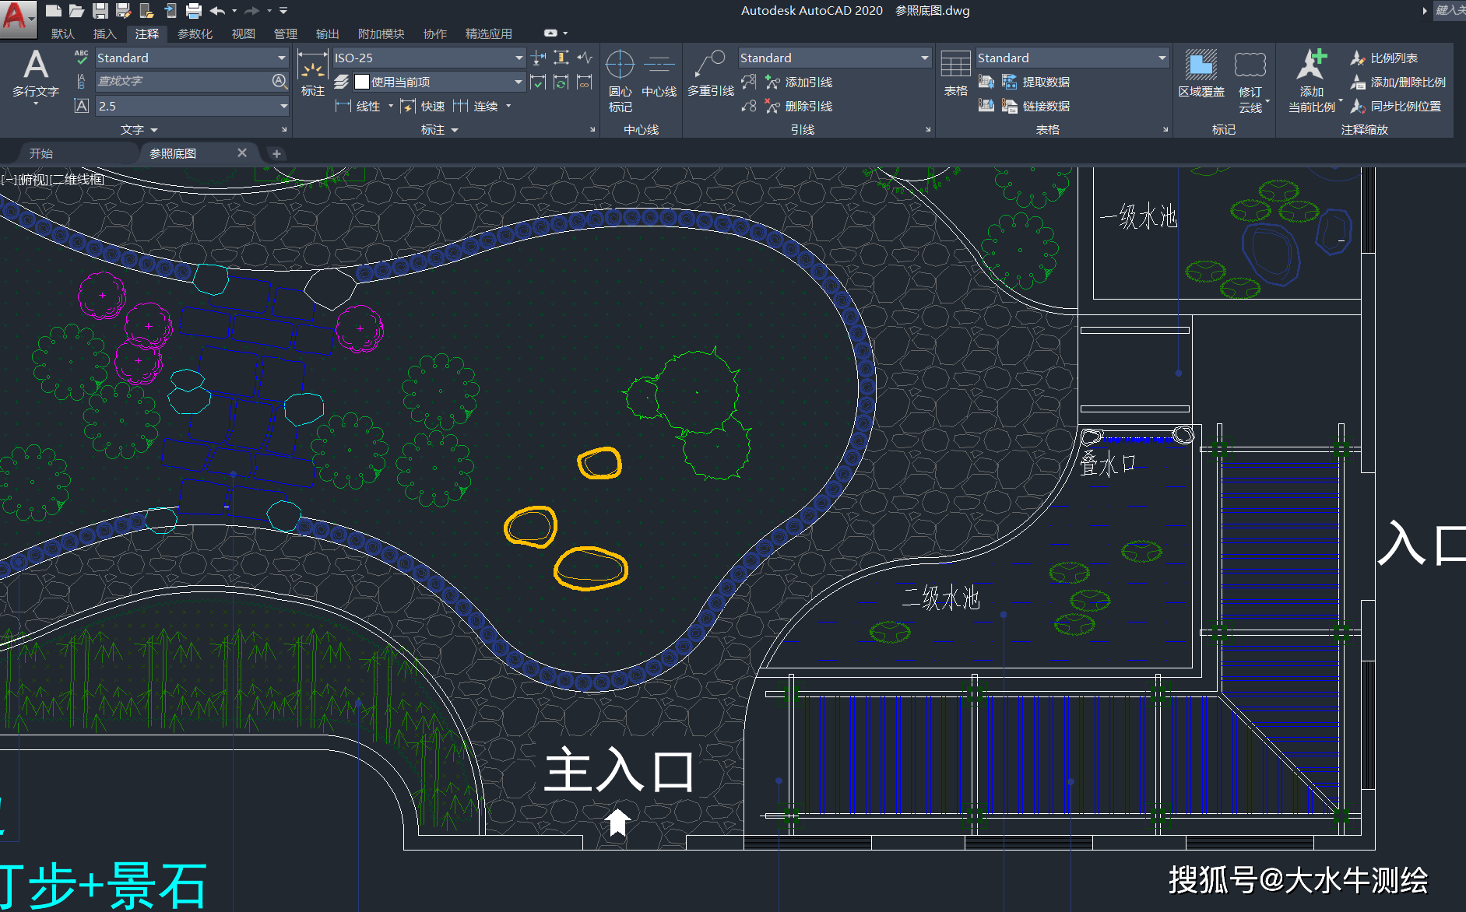Image resolution: width=1466 pixels, height=912 pixels.
Task: Click the plot printer icon in quick access toolbar
Action: pos(194,11)
